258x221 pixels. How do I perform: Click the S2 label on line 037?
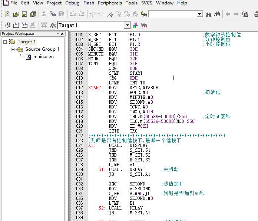(x=102, y=208)
